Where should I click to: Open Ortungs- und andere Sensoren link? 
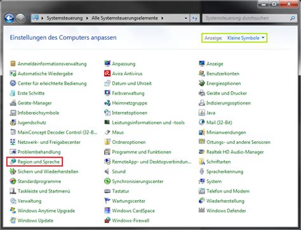coord(238,142)
